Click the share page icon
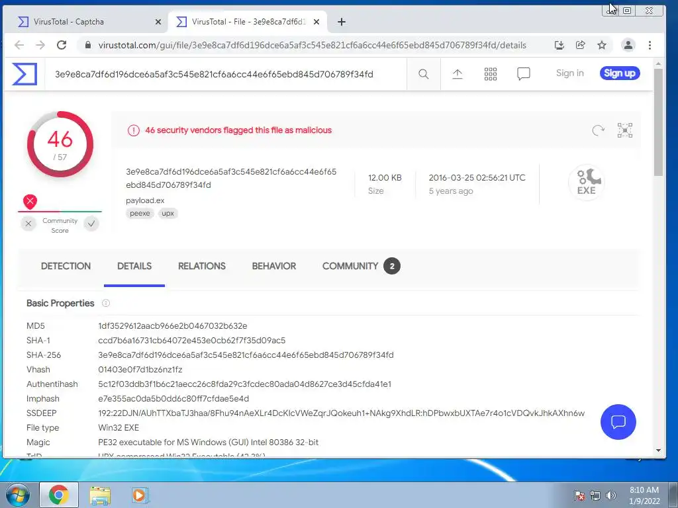Image resolution: width=678 pixels, height=508 pixels. (x=580, y=45)
